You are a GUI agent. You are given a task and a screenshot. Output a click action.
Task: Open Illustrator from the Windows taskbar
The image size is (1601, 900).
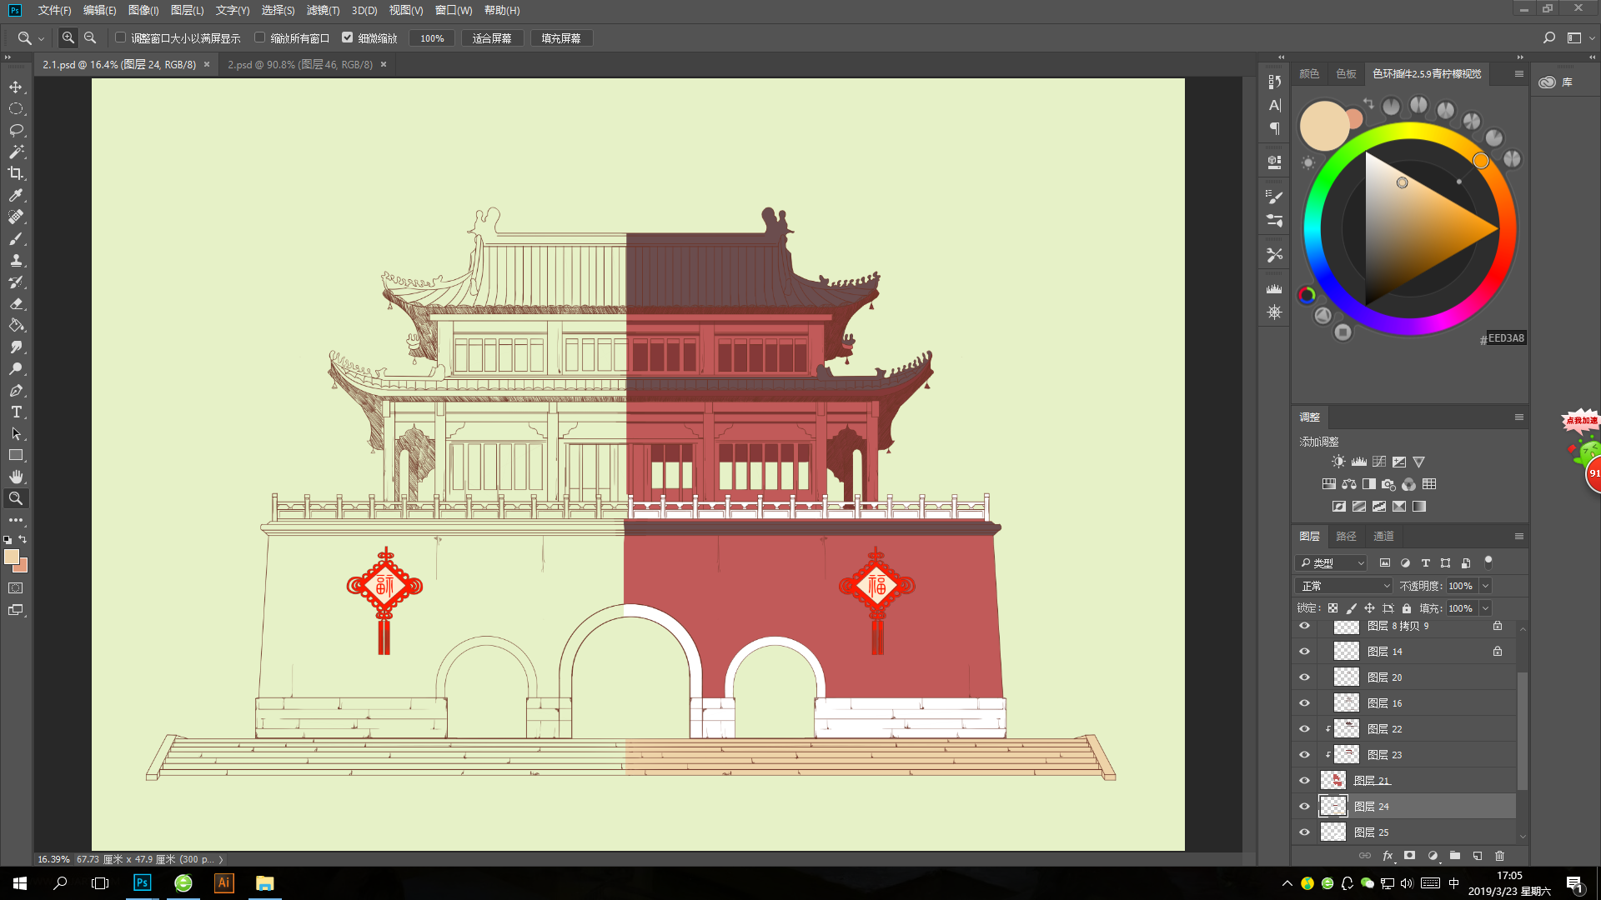click(223, 882)
